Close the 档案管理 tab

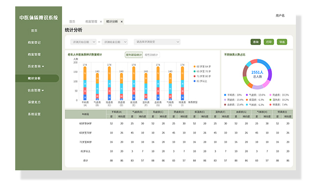coord(101,22)
